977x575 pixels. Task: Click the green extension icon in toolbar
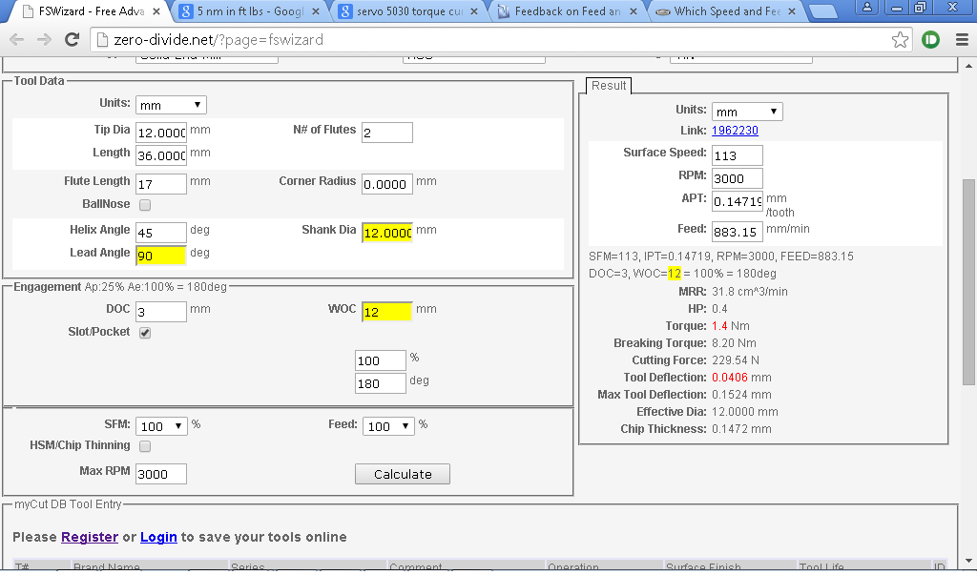point(931,40)
